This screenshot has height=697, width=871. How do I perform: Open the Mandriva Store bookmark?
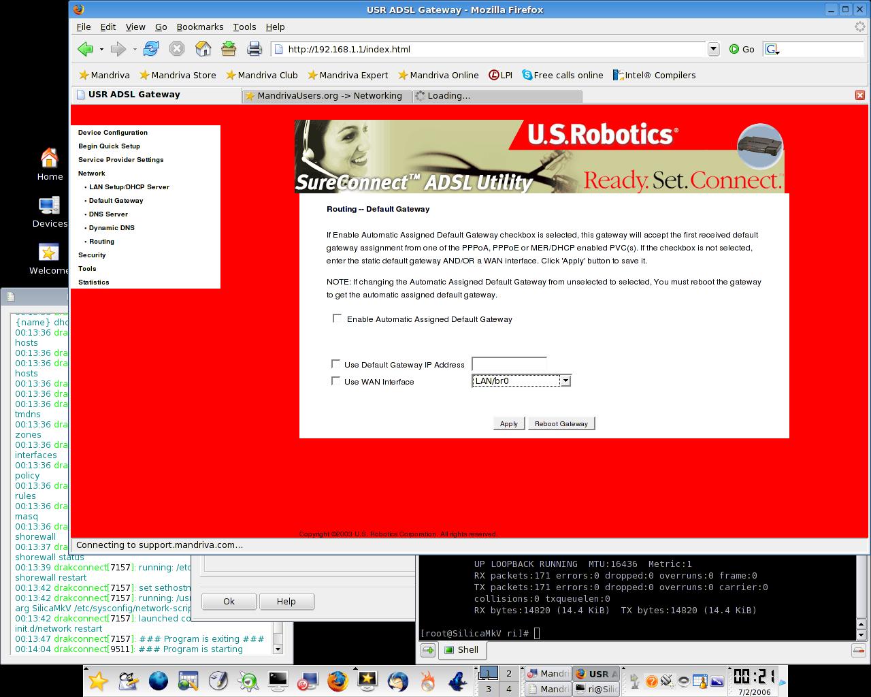tap(178, 75)
